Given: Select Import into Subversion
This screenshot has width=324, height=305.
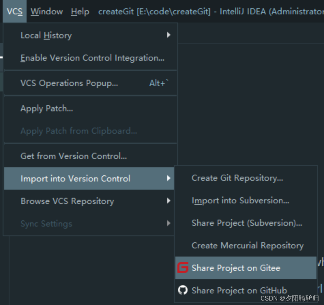Looking at the screenshot, I should tap(246, 201).
